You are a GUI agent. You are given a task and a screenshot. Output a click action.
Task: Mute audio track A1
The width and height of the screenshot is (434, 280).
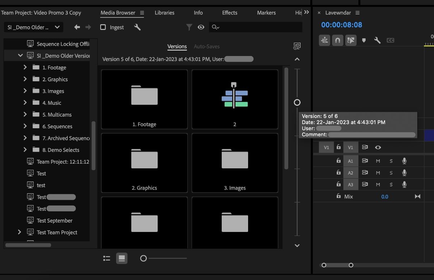(377, 161)
